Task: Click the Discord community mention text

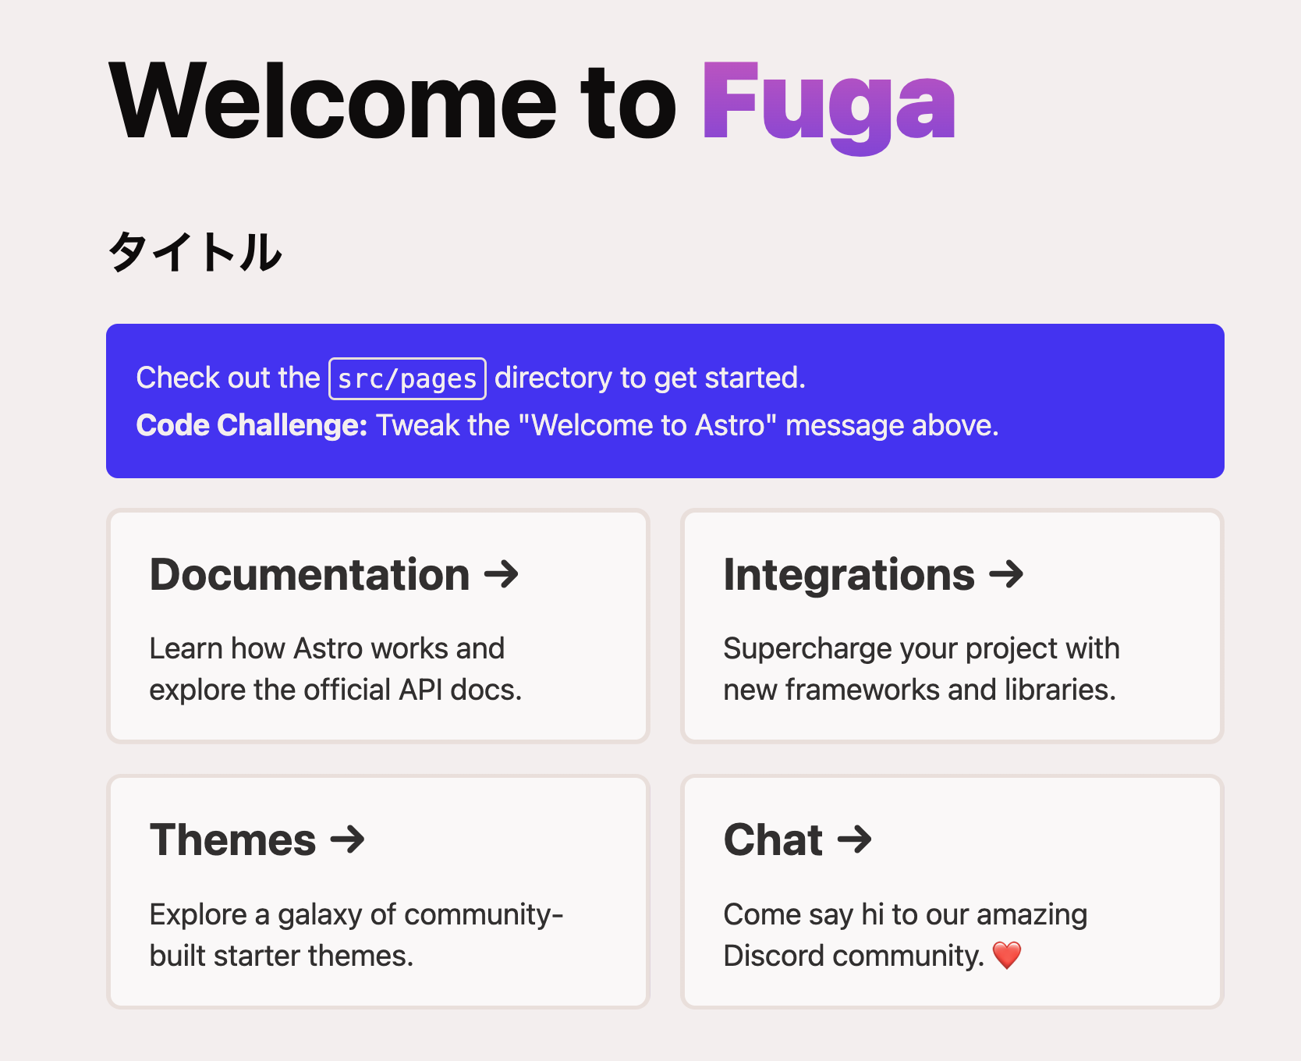Action: click(x=852, y=955)
